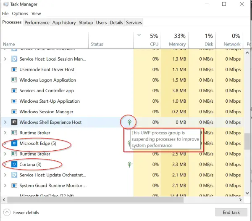The image size is (252, 221).
Task: Select the Usermode Font Driver Host row
Action: pos(122,69)
